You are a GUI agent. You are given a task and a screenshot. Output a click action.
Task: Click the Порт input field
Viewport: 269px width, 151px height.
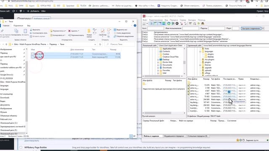pos(235,29)
